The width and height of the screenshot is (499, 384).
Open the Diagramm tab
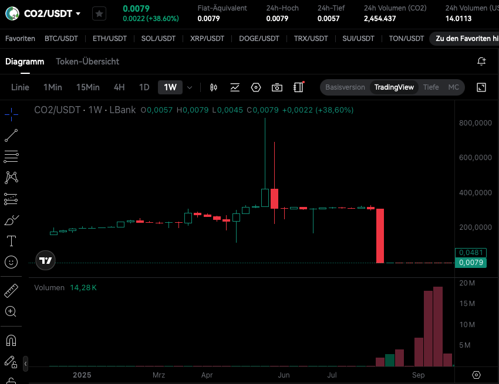pos(25,62)
